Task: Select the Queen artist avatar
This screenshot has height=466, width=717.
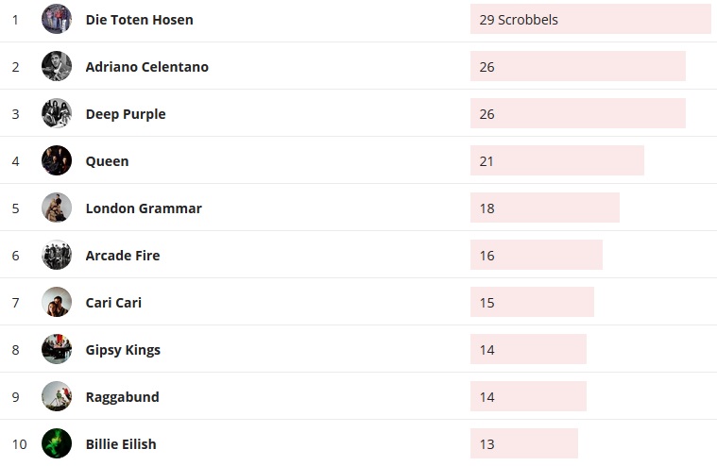Action: tap(57, 160)
